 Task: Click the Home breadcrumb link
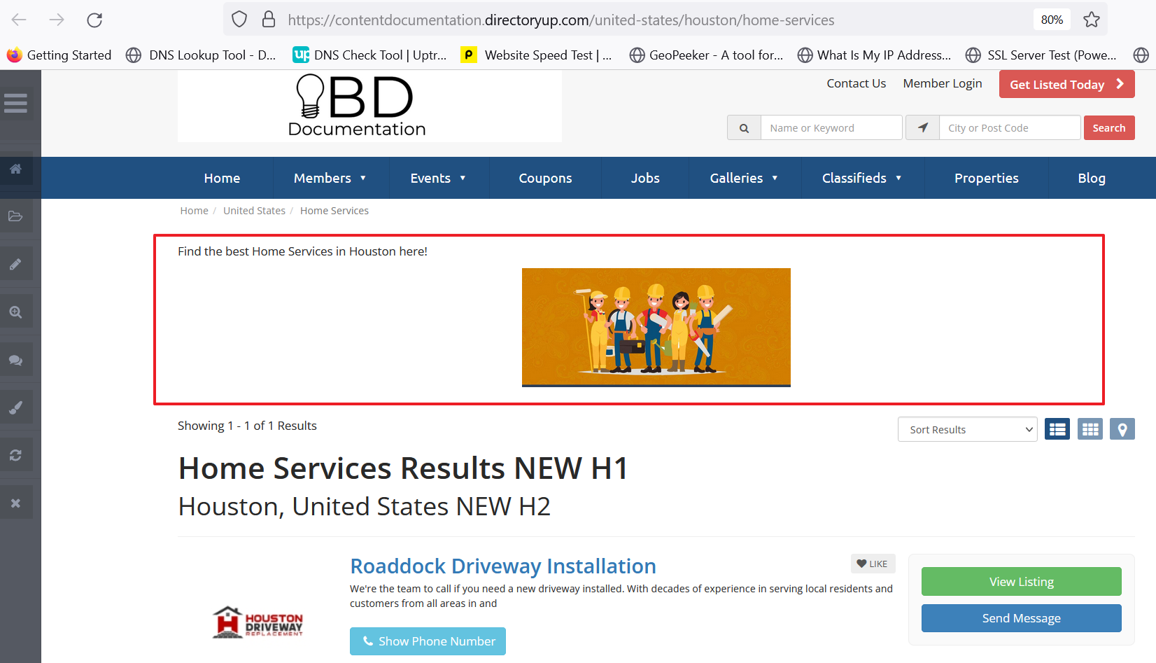[194, 211]
